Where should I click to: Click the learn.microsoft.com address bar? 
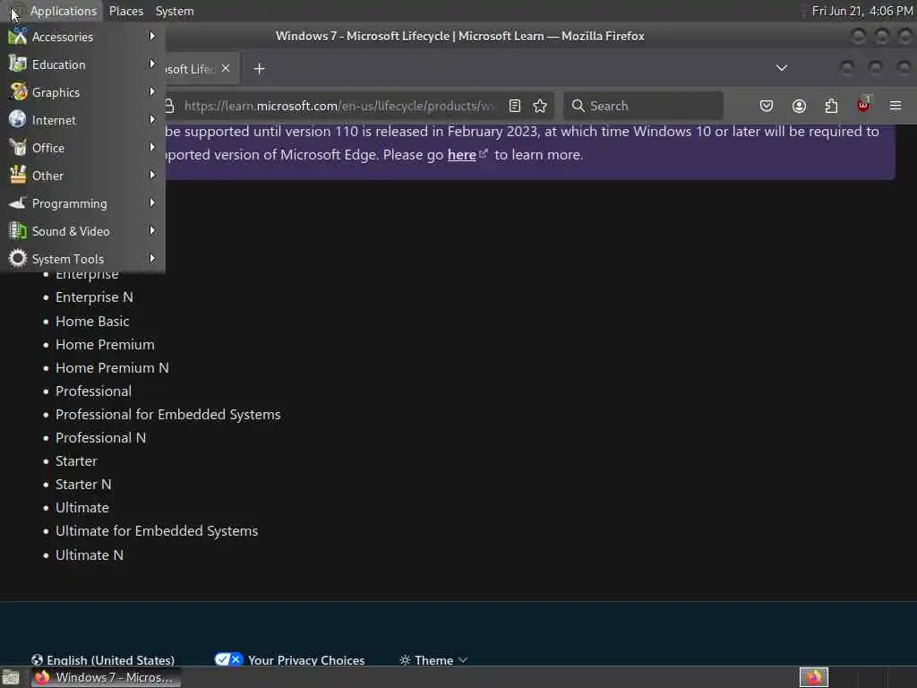[x=338, y=106]
